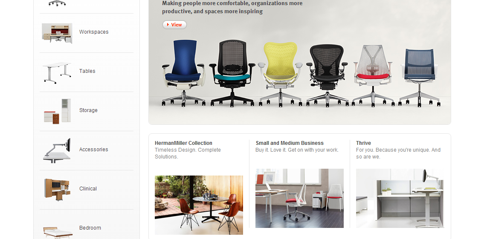484x239 pixels.
Task: Select the yellow mesh chair in banner
Action: pyautogui.click(x=280, y=74)
